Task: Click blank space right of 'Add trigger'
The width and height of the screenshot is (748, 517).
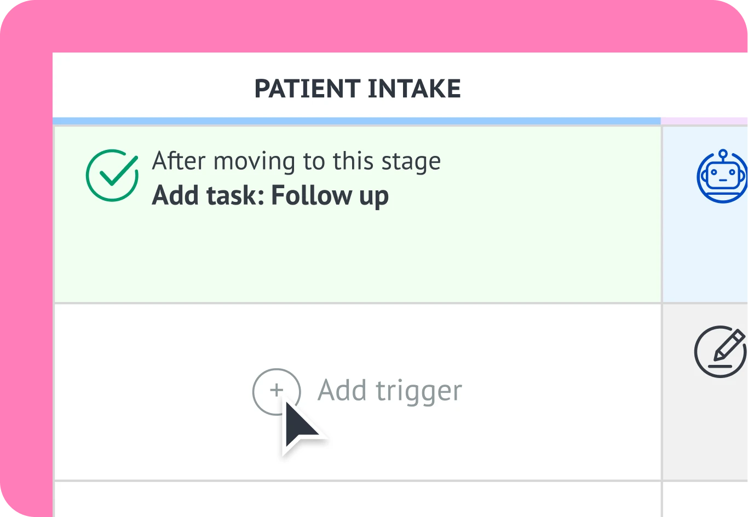Action: 559,391
